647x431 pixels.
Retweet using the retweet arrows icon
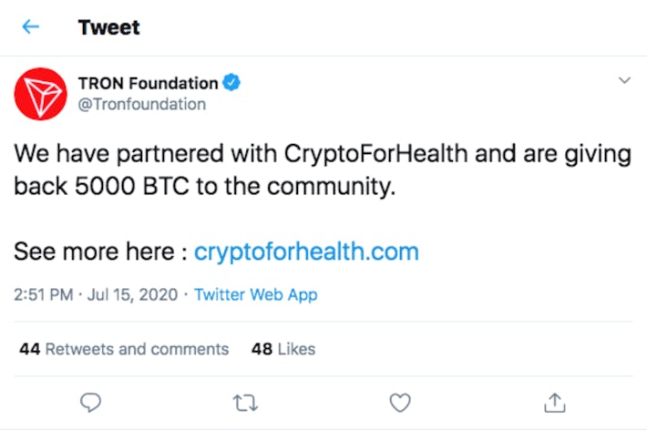coord(245,403)
